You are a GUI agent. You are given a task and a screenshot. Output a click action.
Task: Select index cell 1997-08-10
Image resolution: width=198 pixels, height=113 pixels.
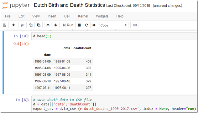click(x=43, y=81)
